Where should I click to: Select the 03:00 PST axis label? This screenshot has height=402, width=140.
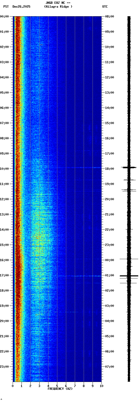pos(5,62)
